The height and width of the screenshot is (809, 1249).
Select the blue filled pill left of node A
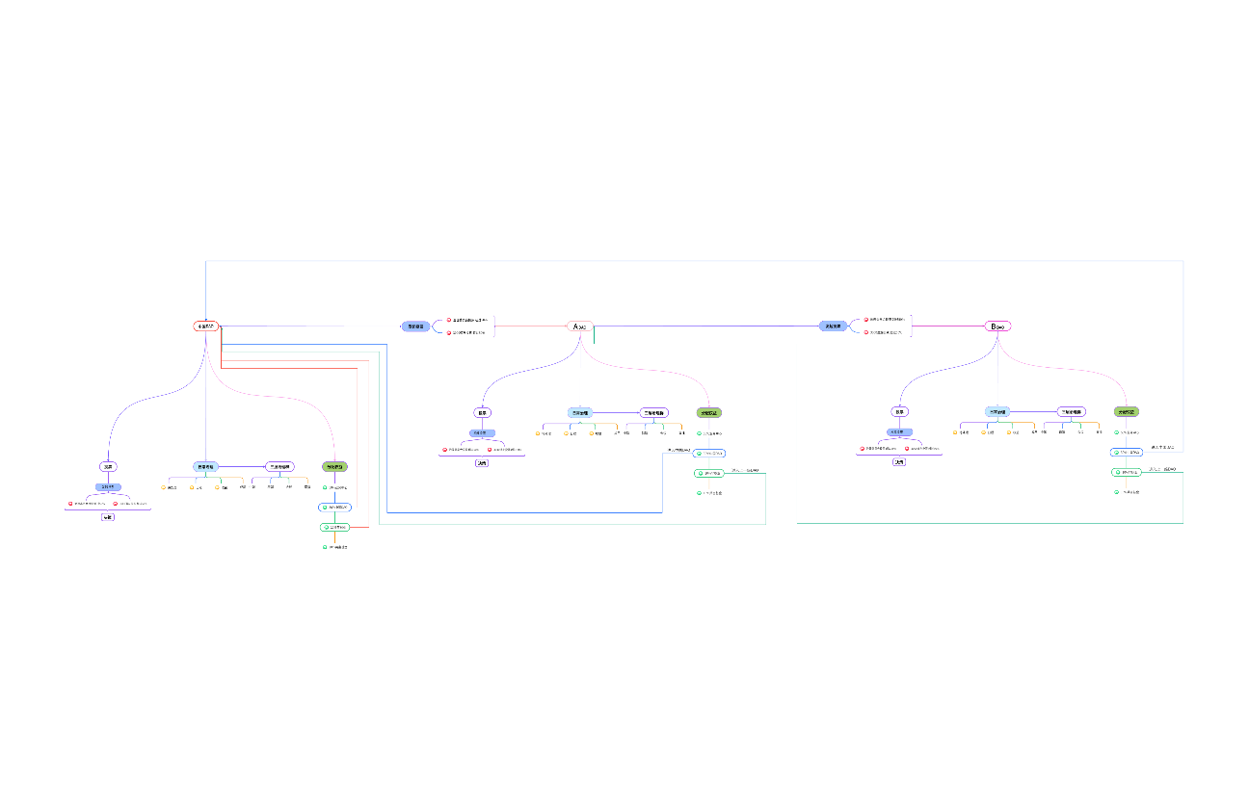pos(415,326)
